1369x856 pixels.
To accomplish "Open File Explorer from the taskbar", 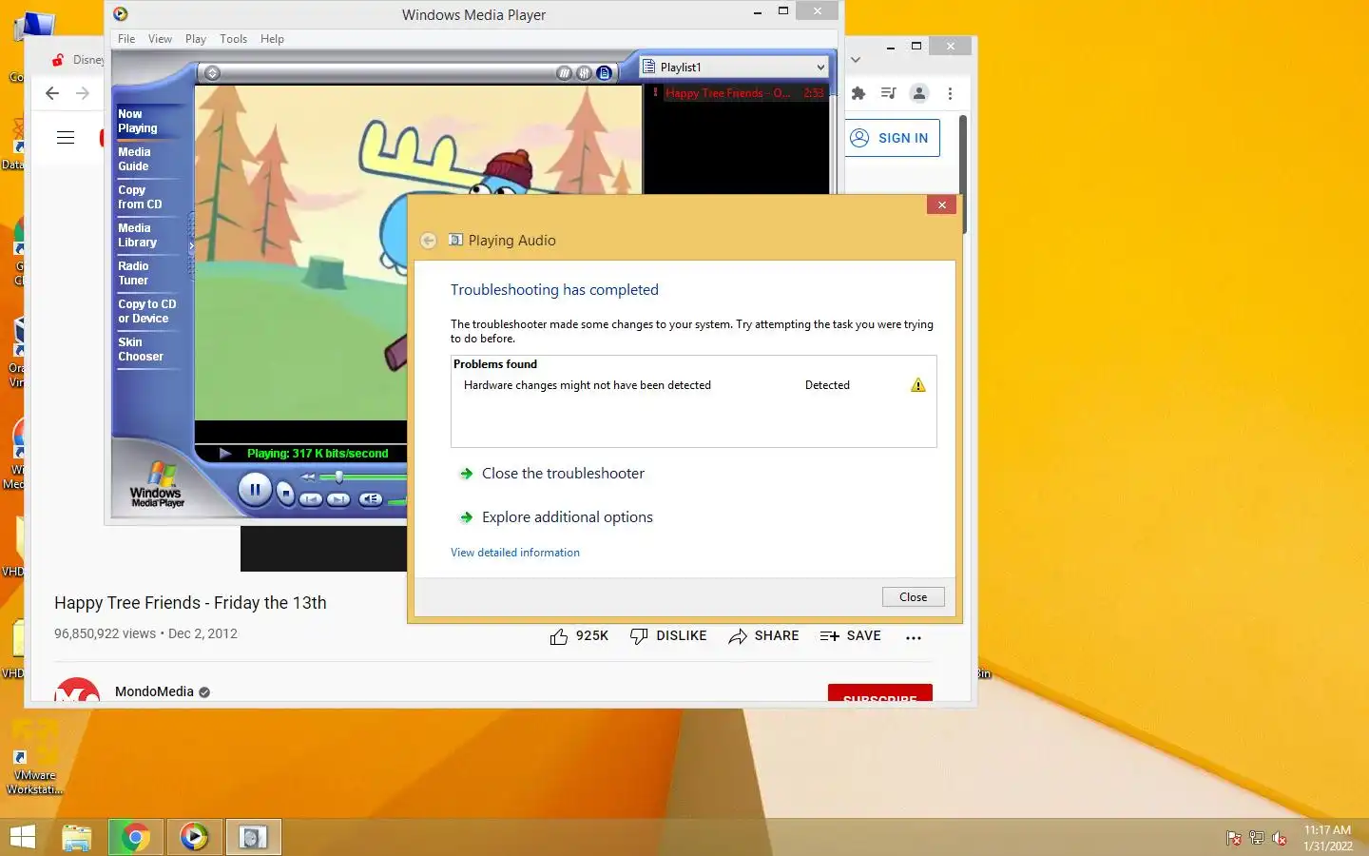I will pos(77,837).
